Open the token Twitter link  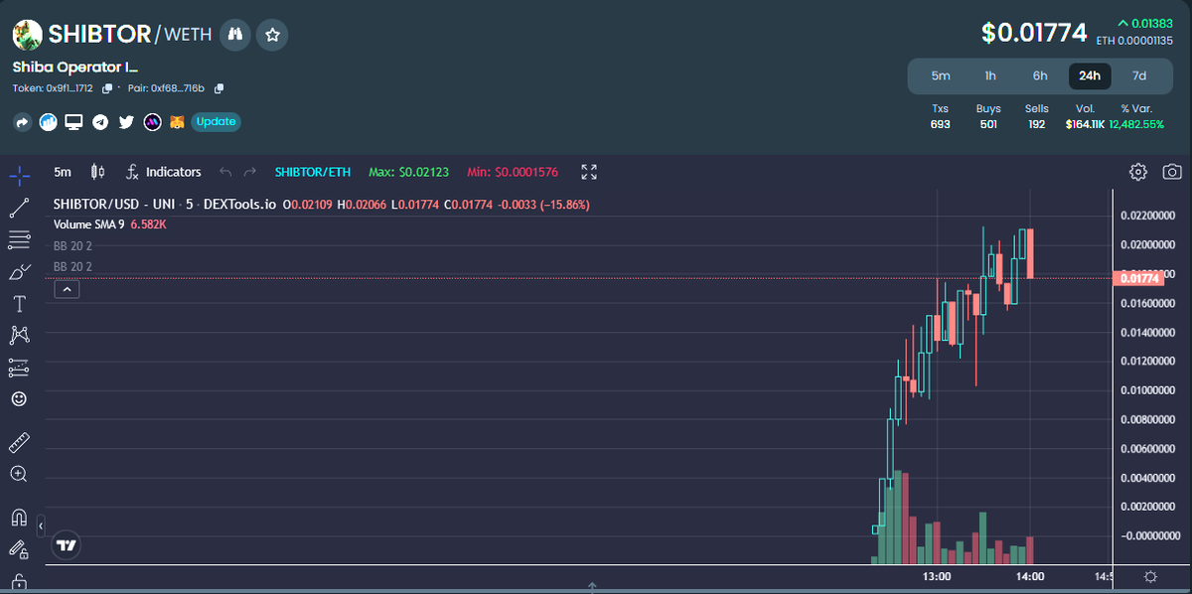[x=126, y=122]
